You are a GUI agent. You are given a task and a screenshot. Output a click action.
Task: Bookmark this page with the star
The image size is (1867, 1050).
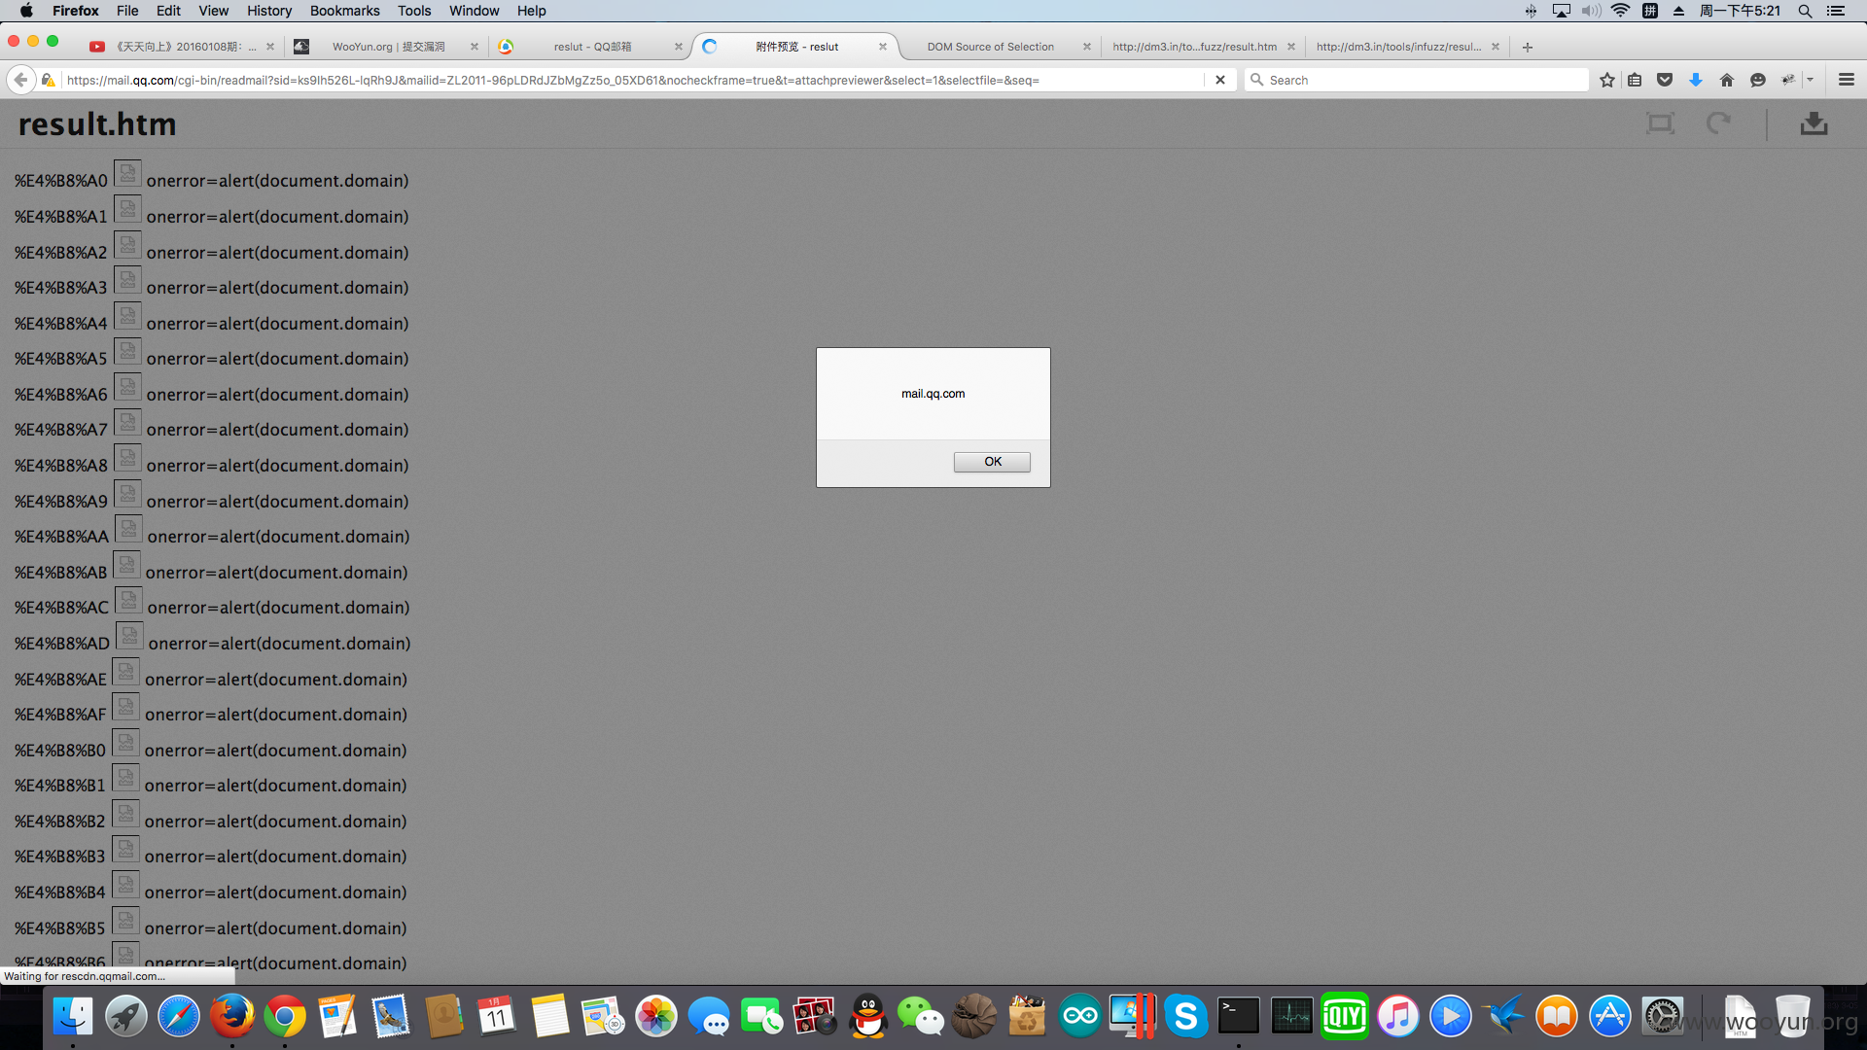coord(1607,80)
